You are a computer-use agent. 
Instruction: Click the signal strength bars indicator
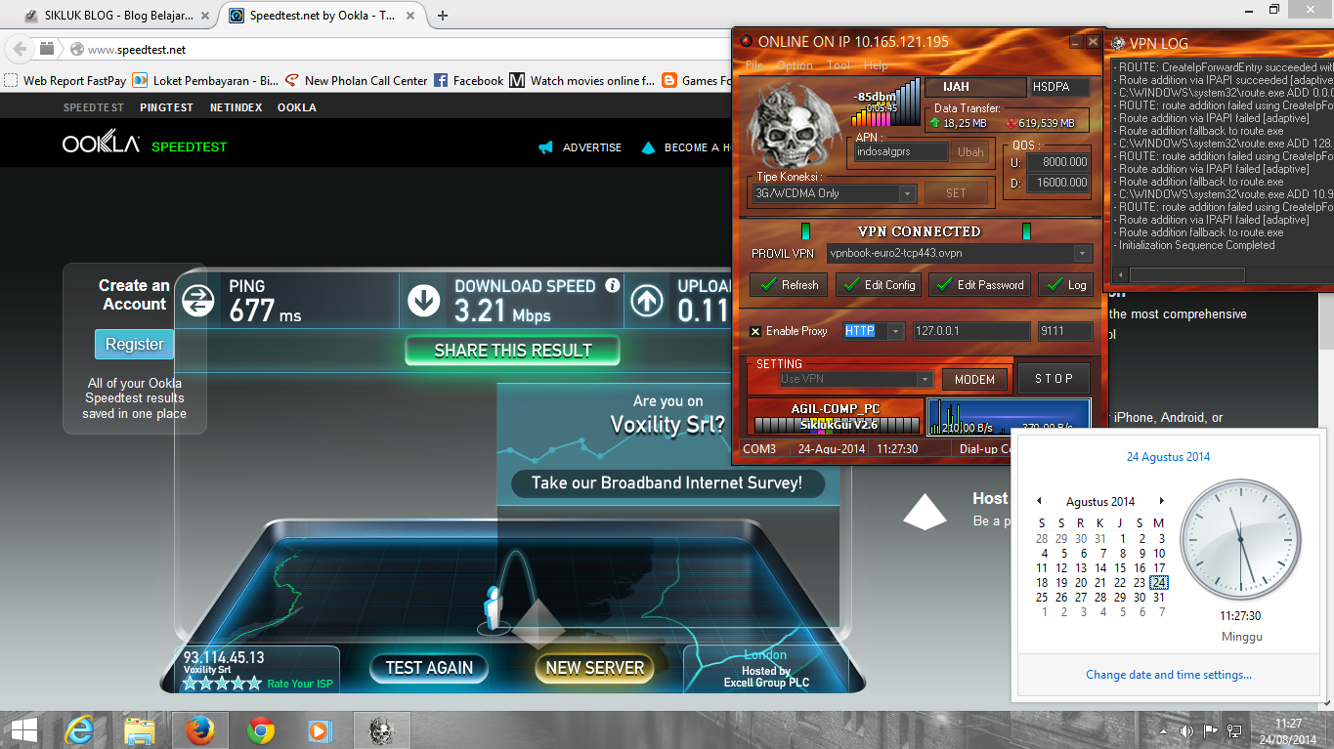[885, 103]
